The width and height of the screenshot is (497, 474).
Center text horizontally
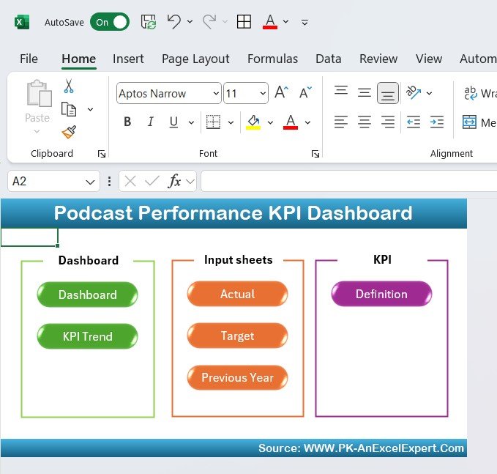tap(365, 122)
